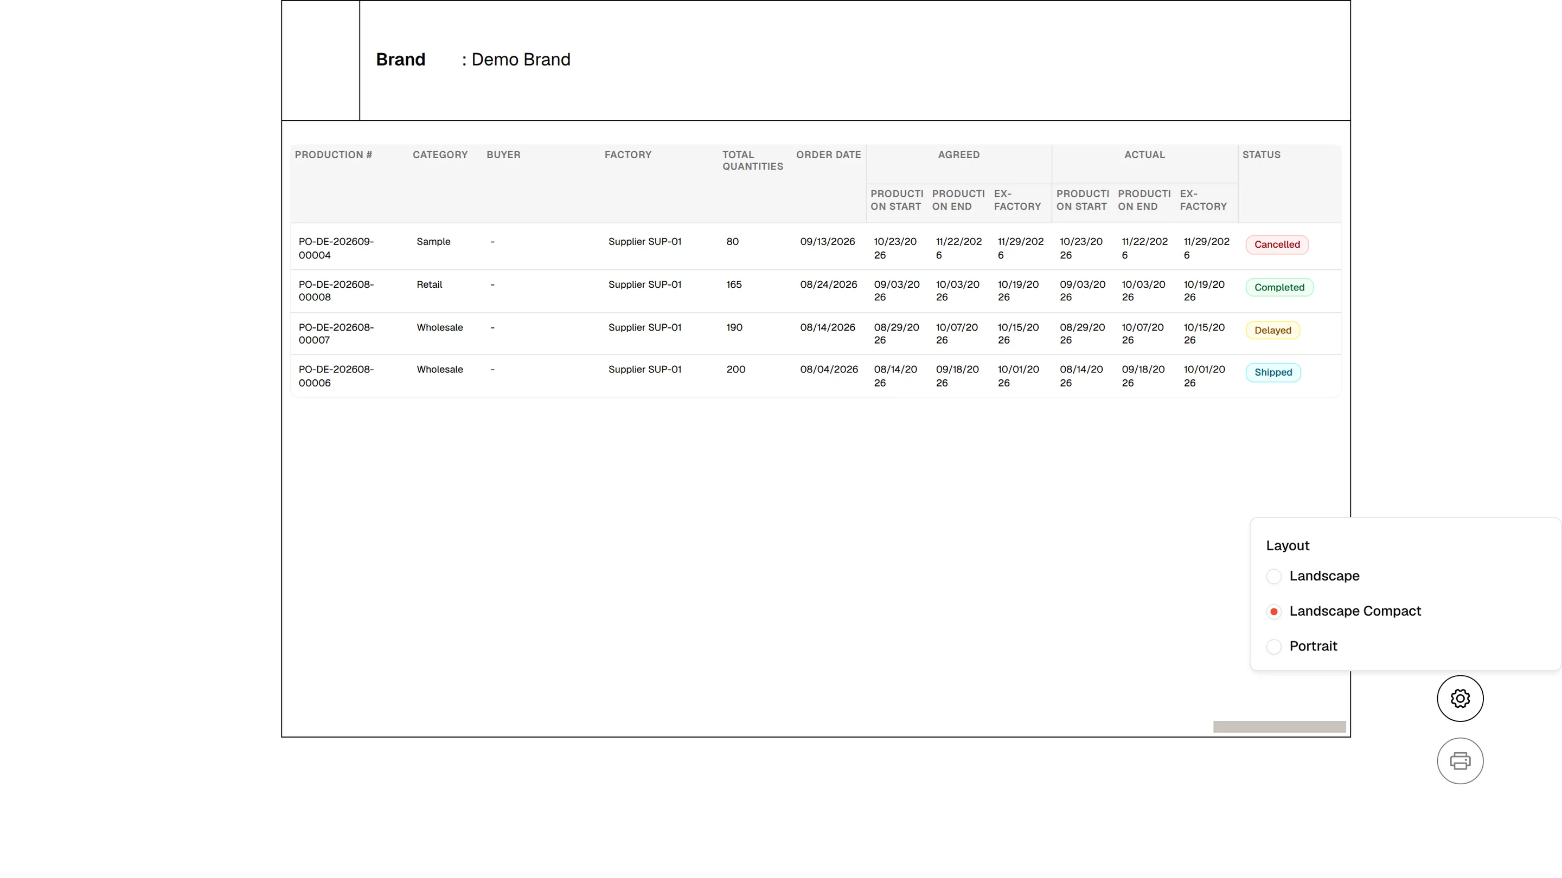Click production number PO-DE-202608-00008
The image size is (1562, 878).
tap(336, 290)
